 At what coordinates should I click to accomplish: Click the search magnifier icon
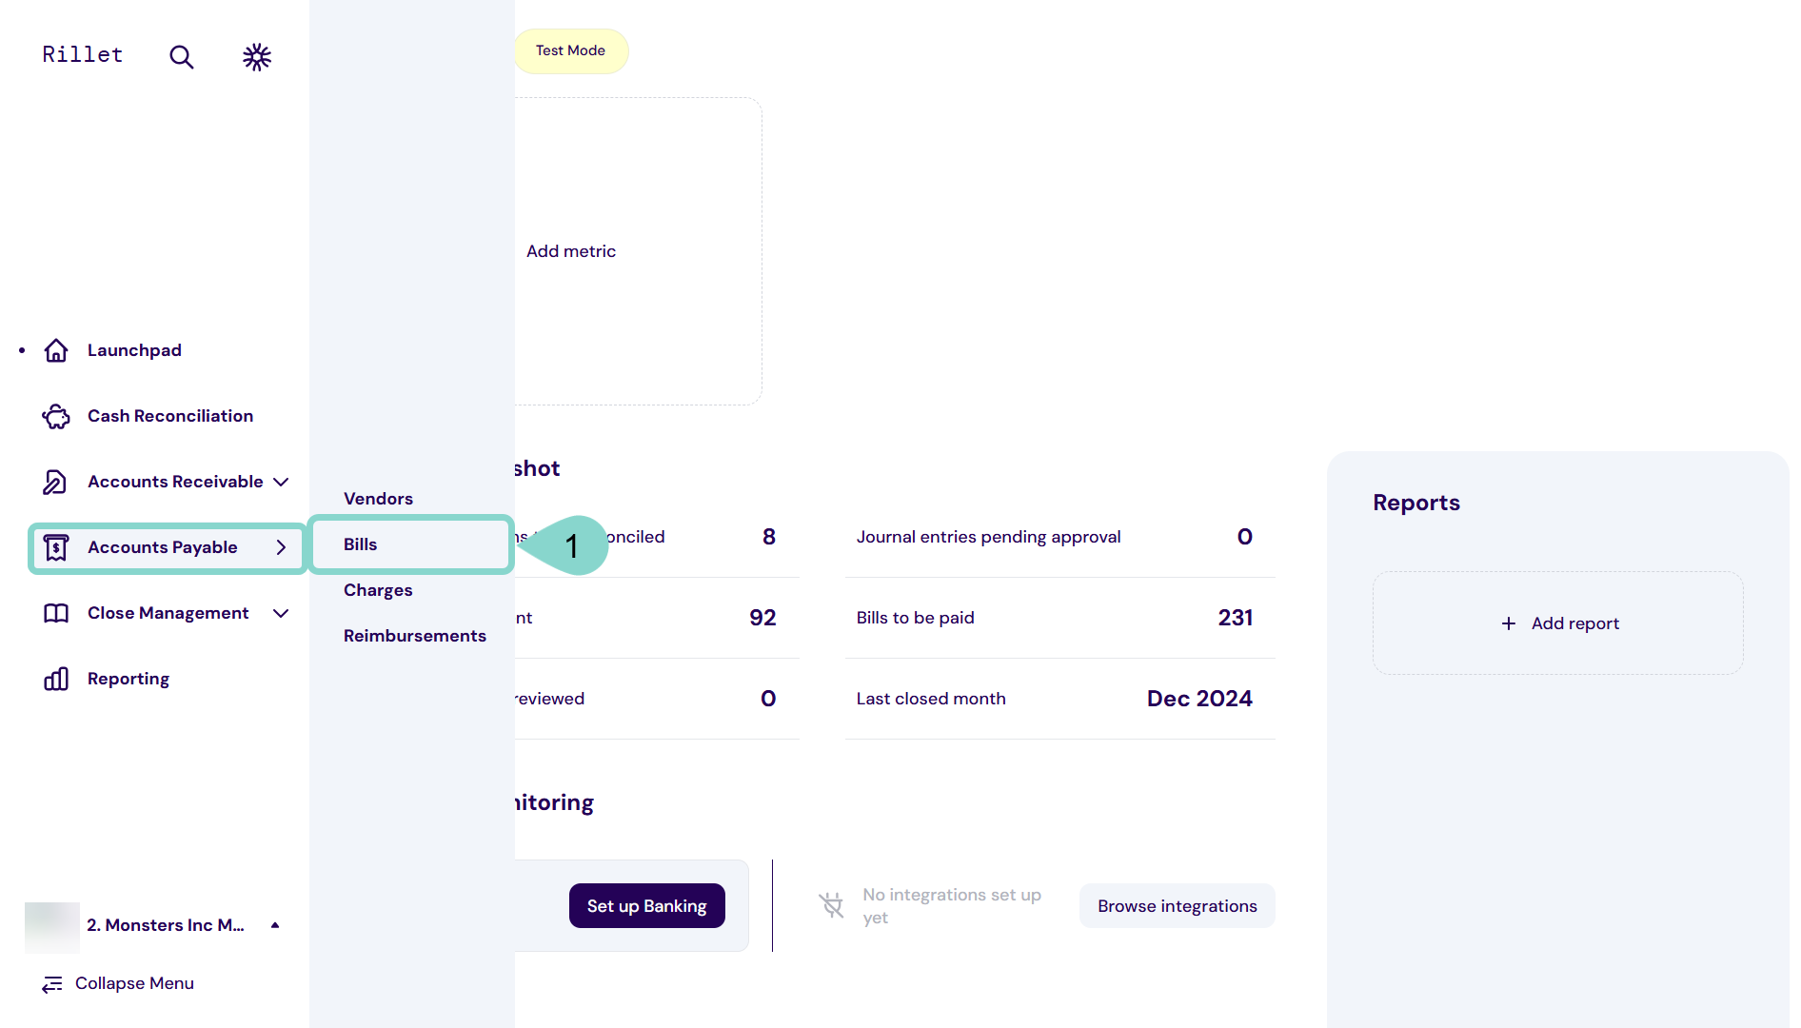(181, 57)
